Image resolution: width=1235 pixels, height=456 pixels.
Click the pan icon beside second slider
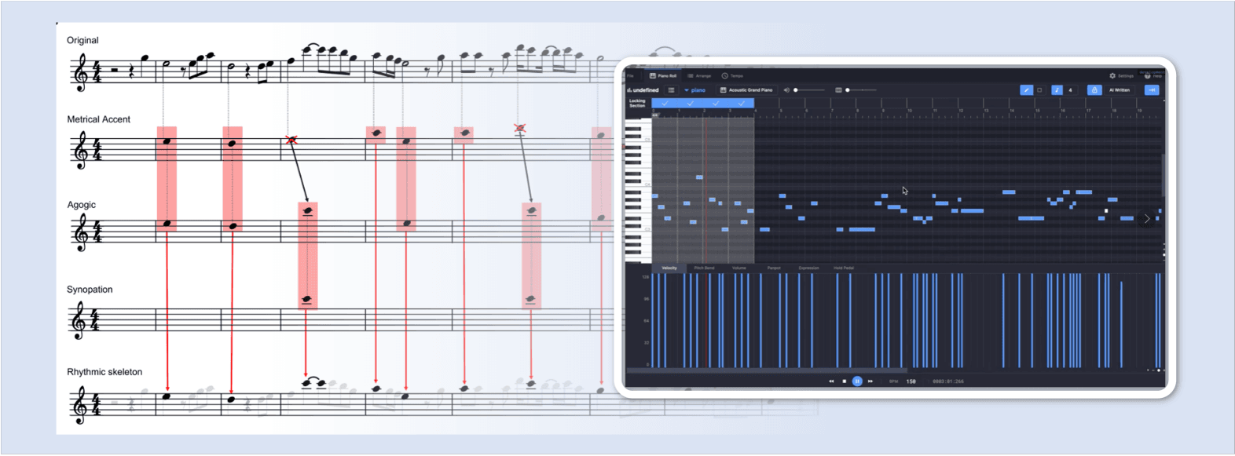pyautogui.click(x=838, y=90)
